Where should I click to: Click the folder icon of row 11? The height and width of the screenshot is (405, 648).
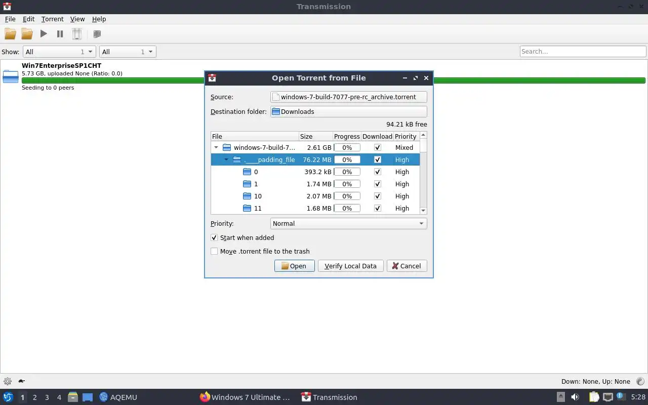click(247, 208)
